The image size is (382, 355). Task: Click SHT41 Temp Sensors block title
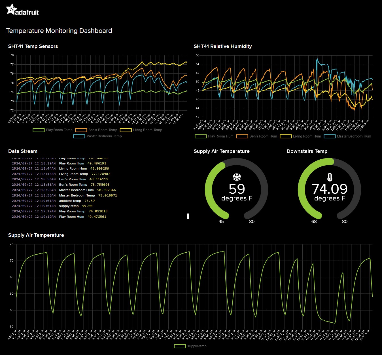(33, 46)
